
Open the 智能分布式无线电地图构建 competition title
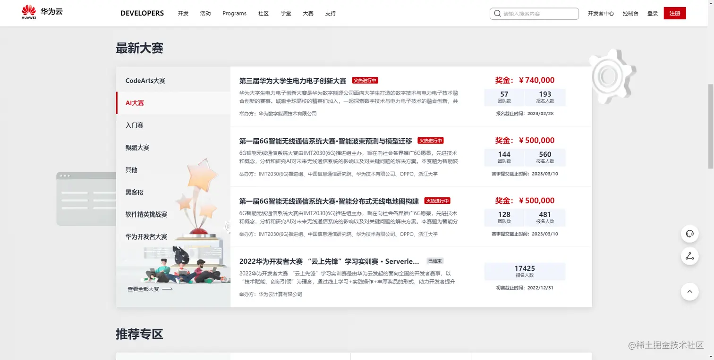329,201
